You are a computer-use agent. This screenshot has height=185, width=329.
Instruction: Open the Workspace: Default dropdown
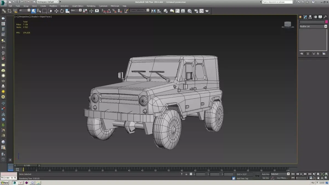coord(48,2)
